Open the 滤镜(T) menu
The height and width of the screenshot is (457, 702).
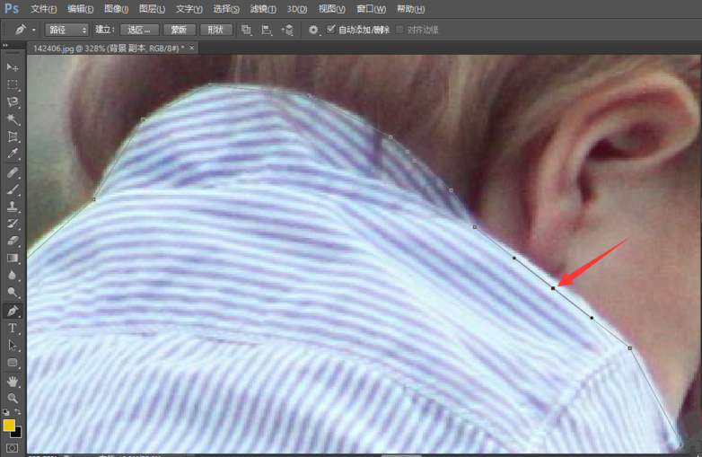tap(263, 9)
